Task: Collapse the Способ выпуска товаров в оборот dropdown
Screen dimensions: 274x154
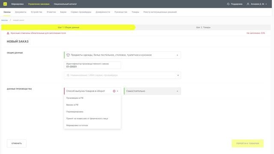Action: pos(117,91)
